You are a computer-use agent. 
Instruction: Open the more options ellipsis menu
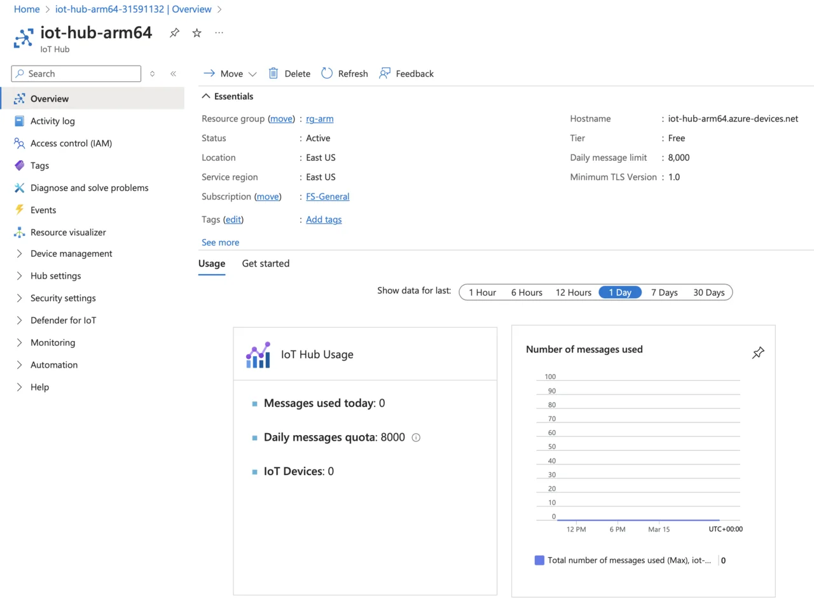pyautogui.click(x=219, y=33)
